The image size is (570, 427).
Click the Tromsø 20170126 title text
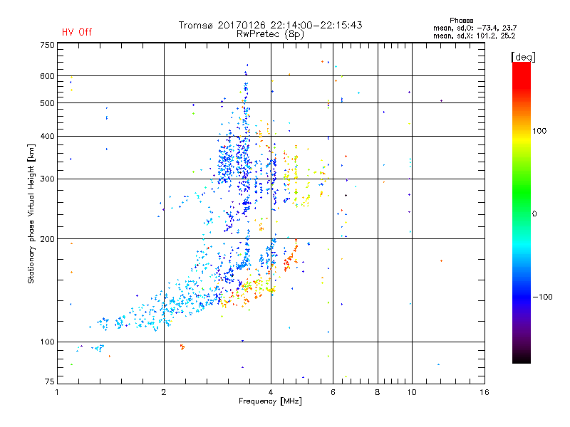pyautogui.click(x=270, y=25)
